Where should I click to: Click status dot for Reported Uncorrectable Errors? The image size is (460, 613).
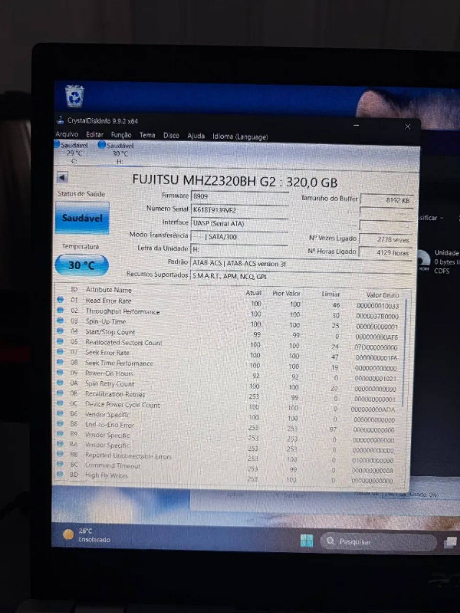click(x=60, y=454)
